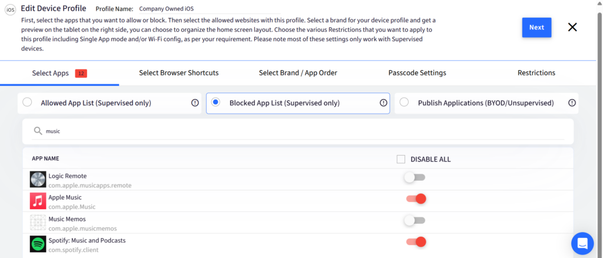Toggle blocking for Logic Remote
603x258 pixels.
[x=415, y=177]
